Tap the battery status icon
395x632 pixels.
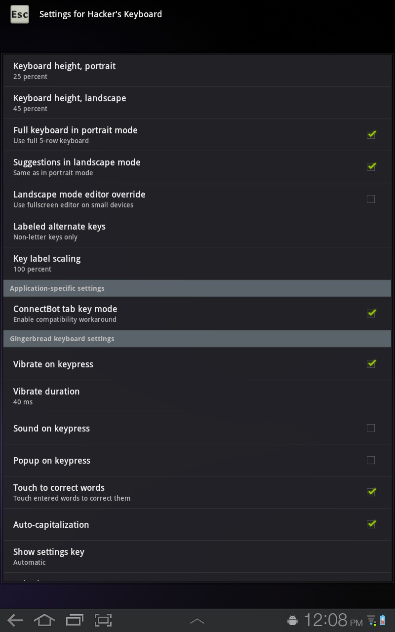[383, 621]
